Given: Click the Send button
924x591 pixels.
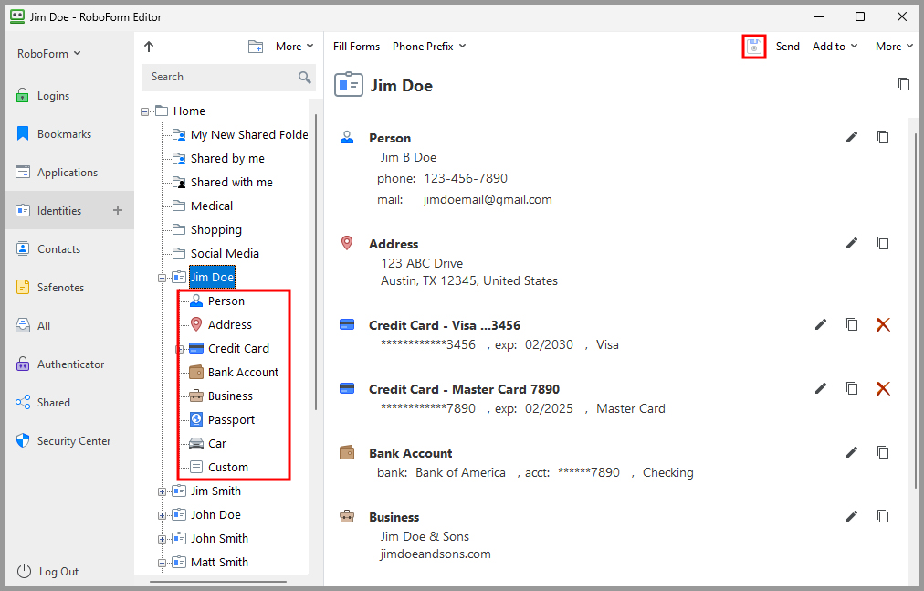Looking at the screenshot, I should (x=787, y=47).
